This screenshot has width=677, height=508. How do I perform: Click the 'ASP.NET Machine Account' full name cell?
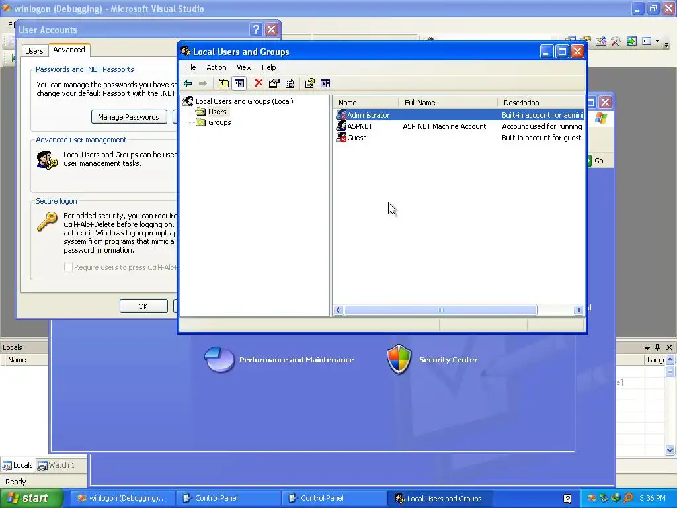point(444,126)
